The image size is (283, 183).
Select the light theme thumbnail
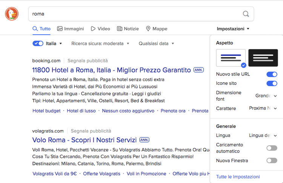231,58
